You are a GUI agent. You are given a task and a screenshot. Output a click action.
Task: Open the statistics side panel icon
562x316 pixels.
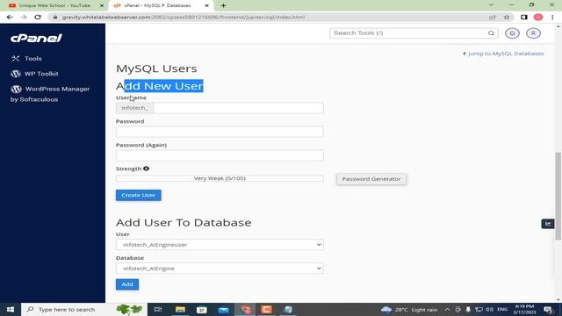point(548,224)
